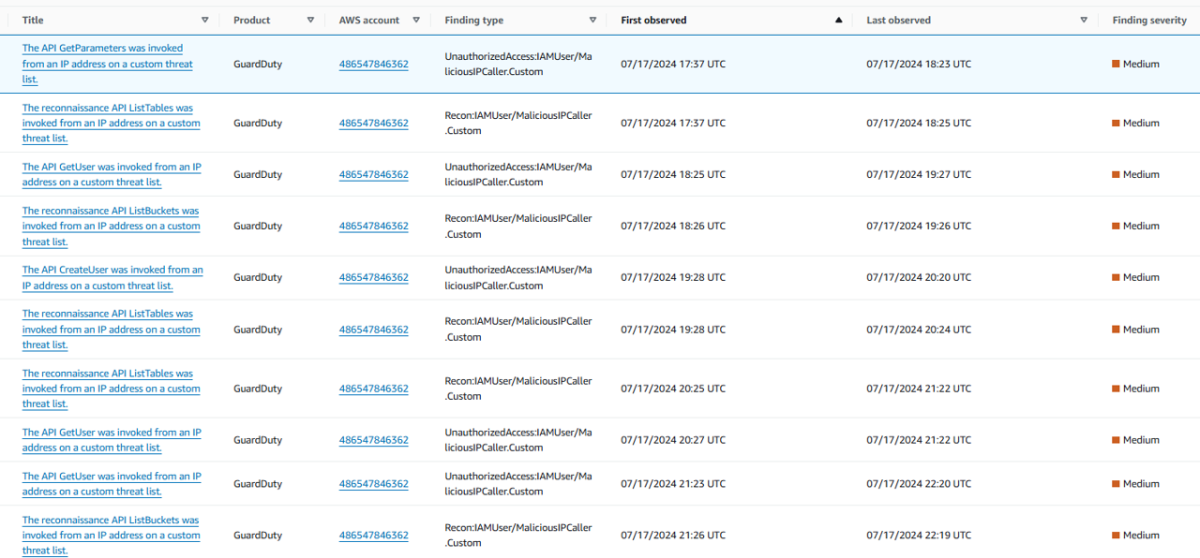Select first observed 07/17/2024 20:27 UTC cell
This screenshot has height=558, width=1200.
point(673,440)
